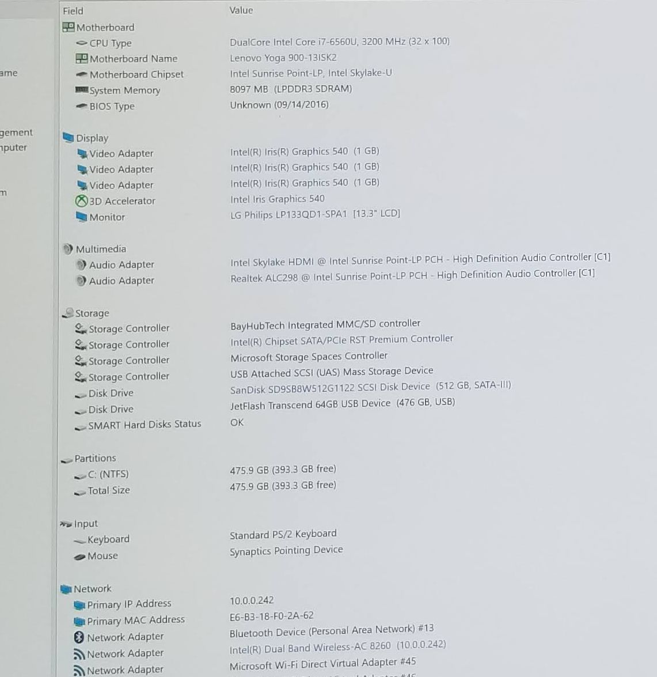Open the Lenovo Yoga 900-13ISK2 motherboard link
This screenshot has width=657, height=677.
[283, 58]
